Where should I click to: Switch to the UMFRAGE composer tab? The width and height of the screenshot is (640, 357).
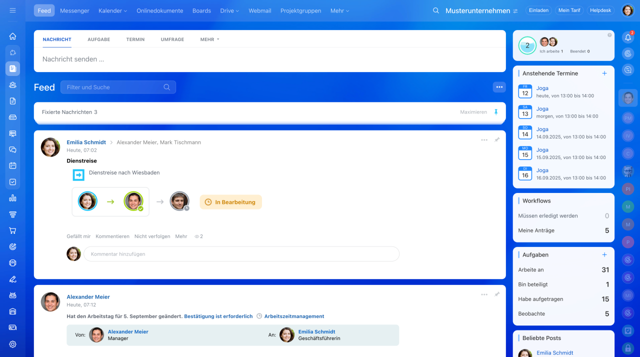point(172,39)
